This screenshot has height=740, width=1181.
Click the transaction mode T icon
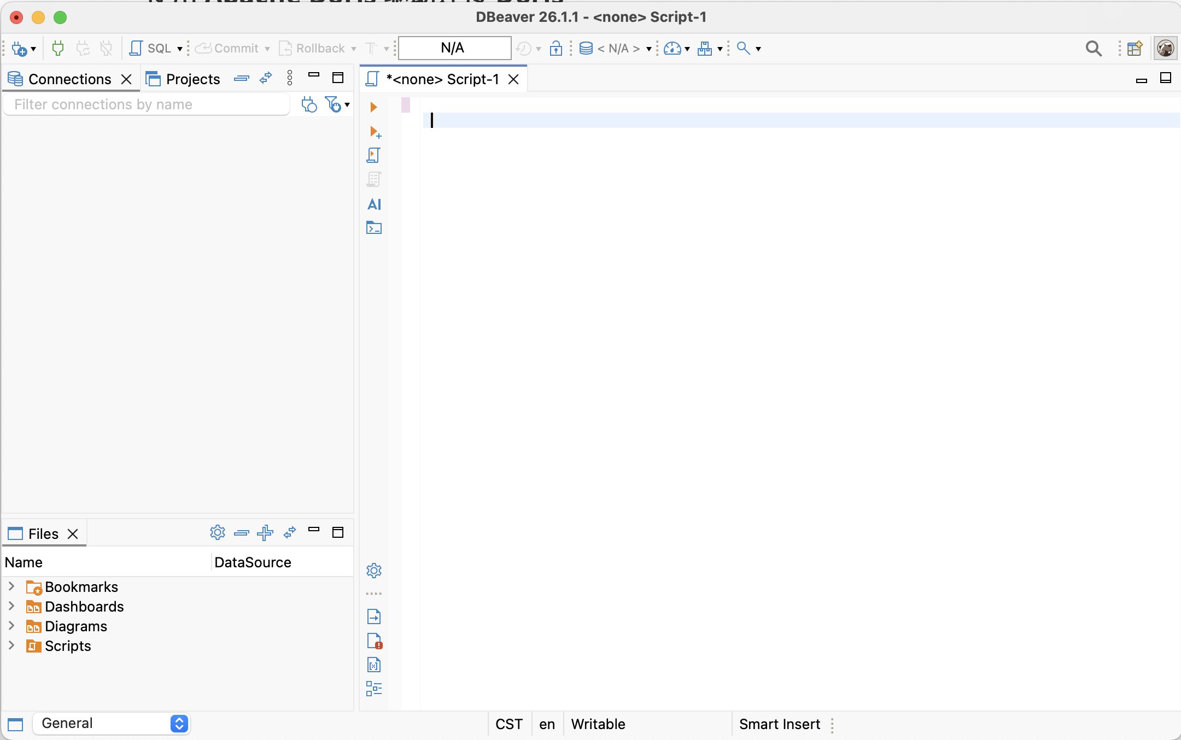click(371, 49)
